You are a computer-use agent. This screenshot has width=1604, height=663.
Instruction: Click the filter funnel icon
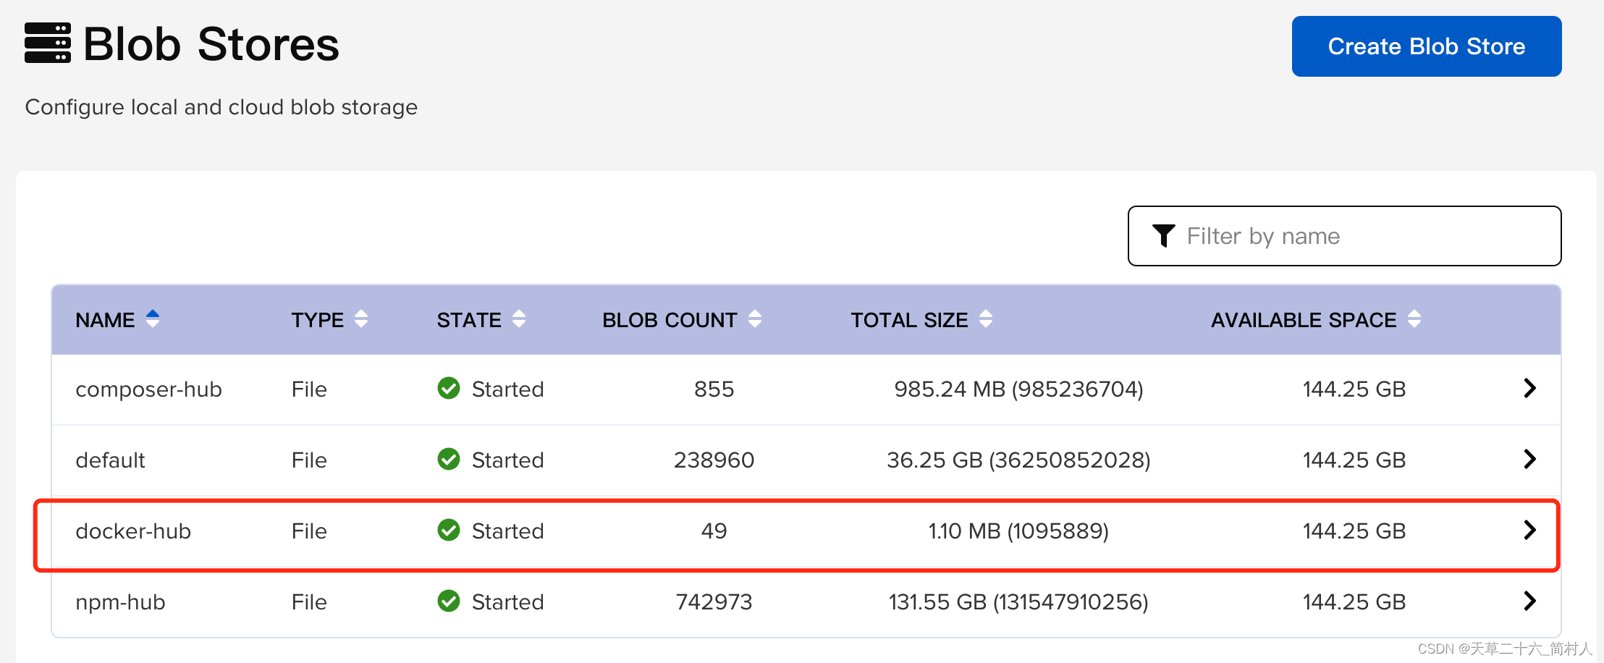1163,236
